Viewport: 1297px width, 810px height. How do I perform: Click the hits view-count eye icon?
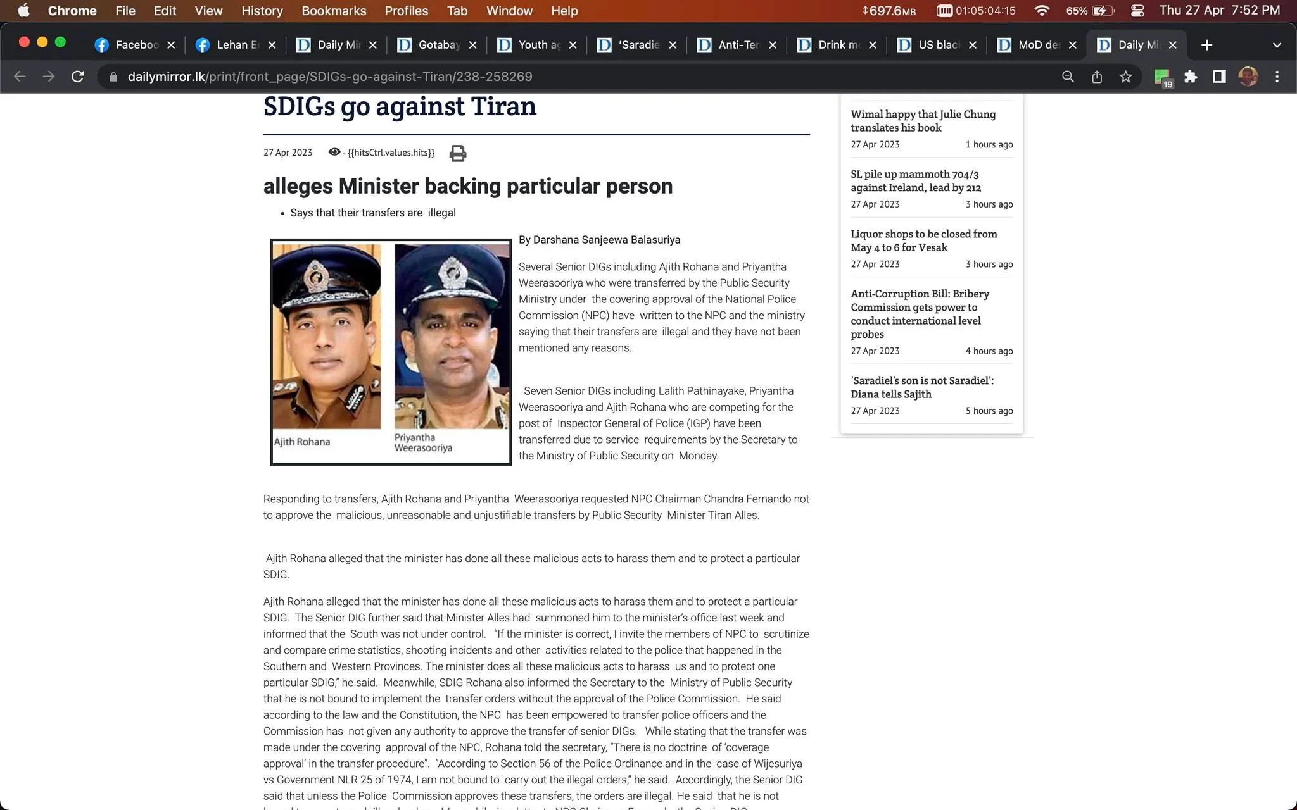(334, 152)
